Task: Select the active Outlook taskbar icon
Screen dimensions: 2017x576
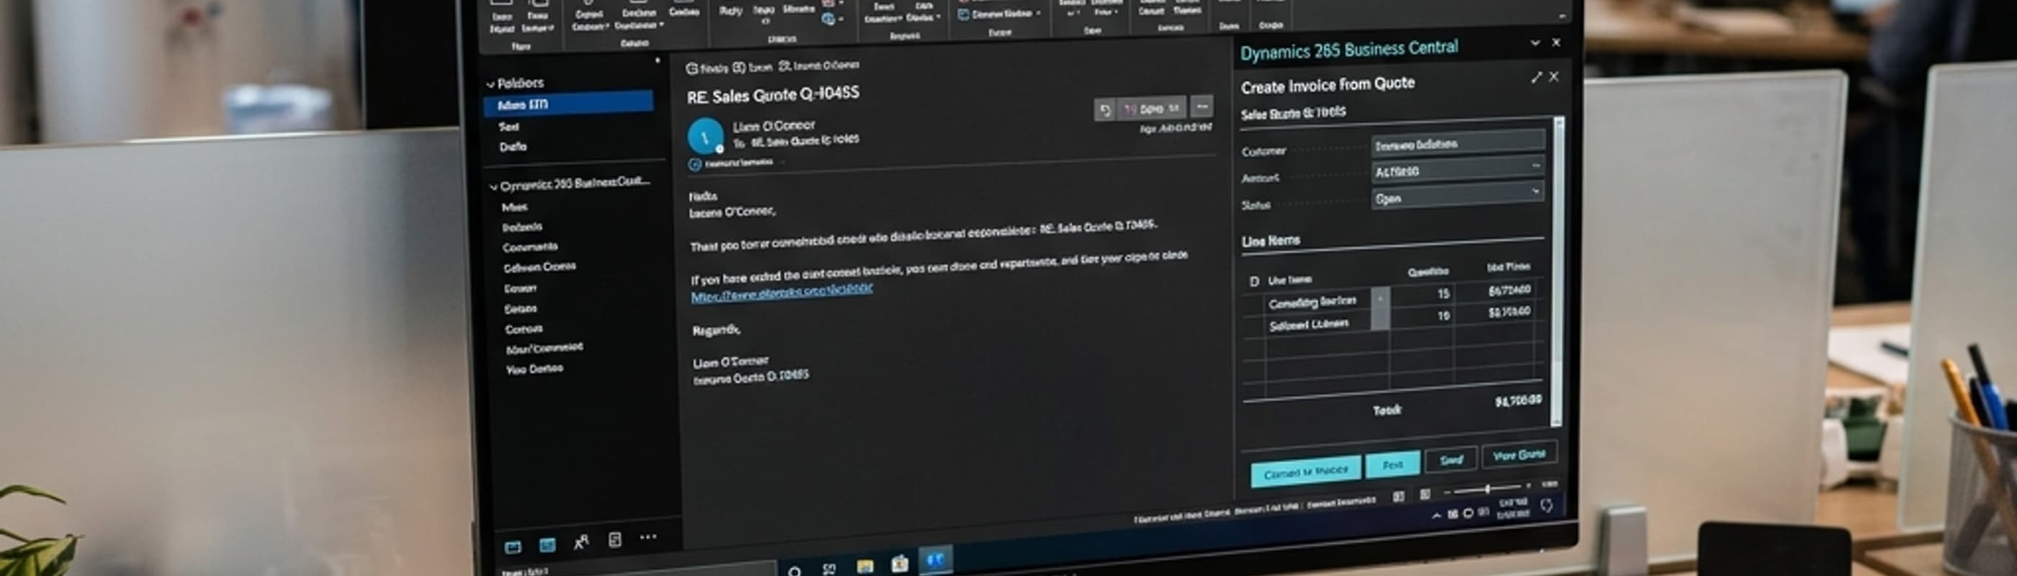Action: [935, 559]
